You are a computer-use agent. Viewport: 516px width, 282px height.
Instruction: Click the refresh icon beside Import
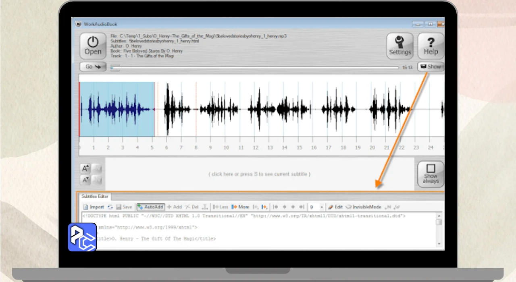click(x=110, y=207)
